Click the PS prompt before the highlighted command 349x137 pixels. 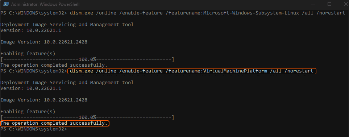click(x=34, y=71)
